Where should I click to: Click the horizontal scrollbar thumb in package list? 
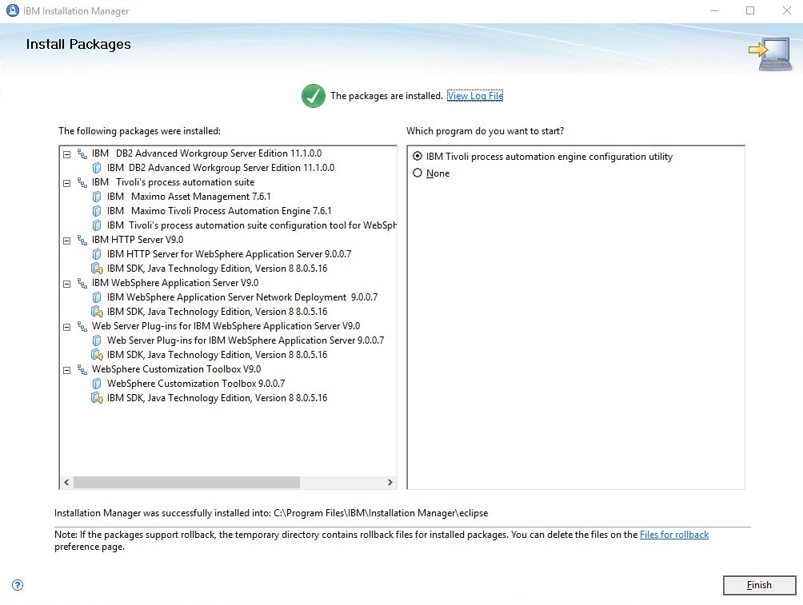click(x=186, y=482)
